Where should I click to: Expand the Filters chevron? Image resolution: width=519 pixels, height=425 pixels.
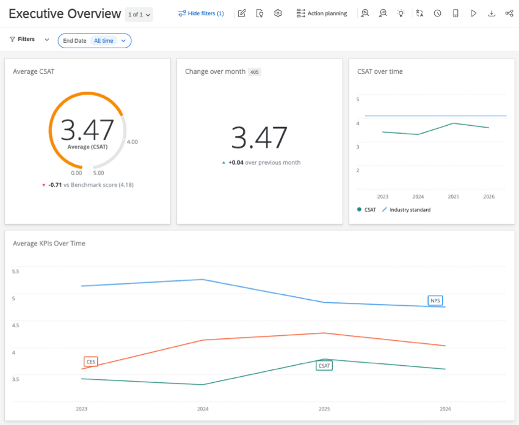tap(47, 40)
